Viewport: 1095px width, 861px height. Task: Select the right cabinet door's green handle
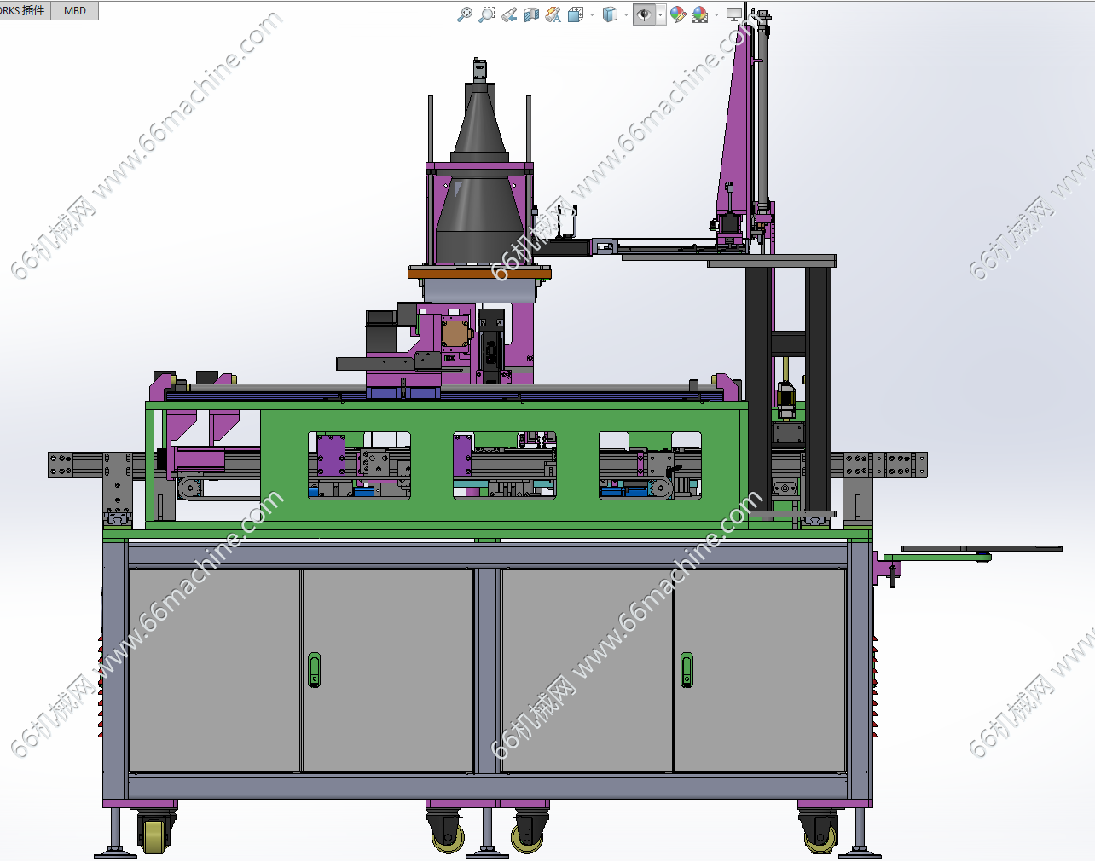[687, 669]
